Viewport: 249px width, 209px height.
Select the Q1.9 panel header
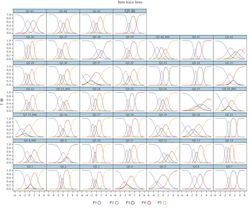(63, 141)
